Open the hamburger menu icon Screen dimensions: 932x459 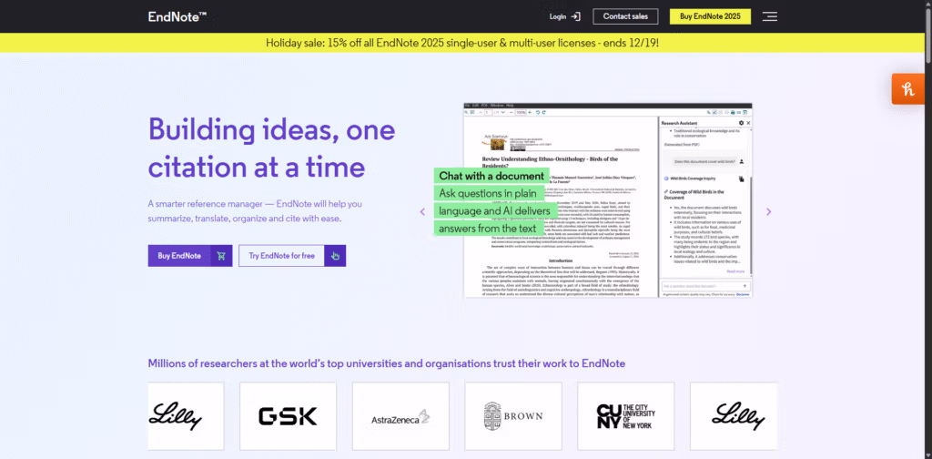(770, 16)
